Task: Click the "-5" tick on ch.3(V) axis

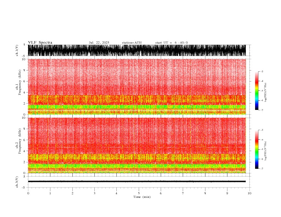Action: pyautogui.click(x=24, y=188)
